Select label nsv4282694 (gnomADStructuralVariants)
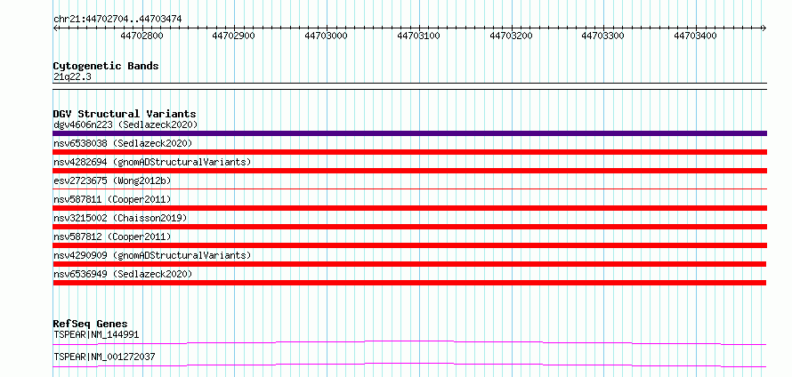Screen dimensions: 792x377 [152, 162]
